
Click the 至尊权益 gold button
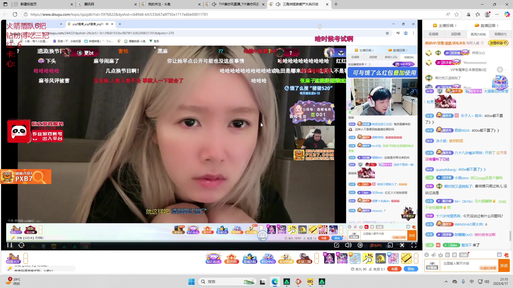(498, 43)
